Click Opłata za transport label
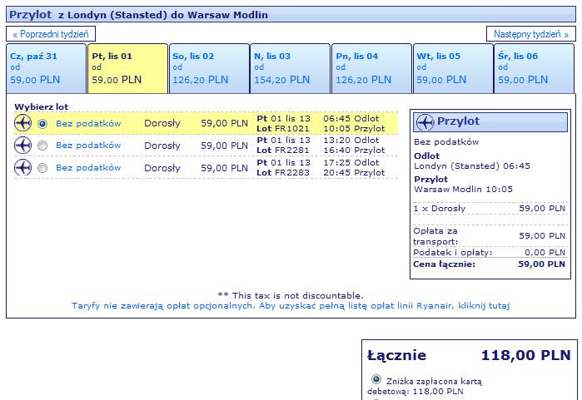 (435, 236)
